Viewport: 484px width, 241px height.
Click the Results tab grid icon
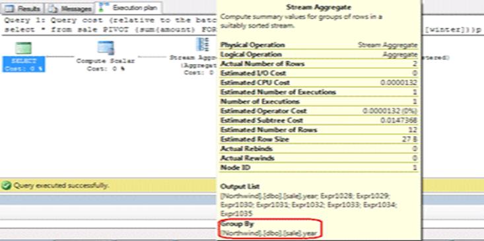[x=10, y=9]
